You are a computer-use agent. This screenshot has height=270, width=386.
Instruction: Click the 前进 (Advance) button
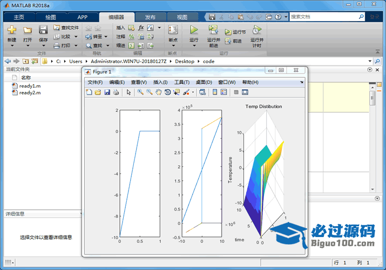233,41
